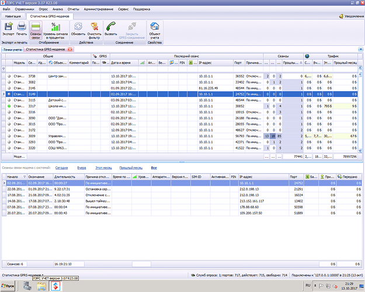The width and height of the screenshot is (365, 292).
Task: Close the Статистика GPRS-модемов tab via red X
Action: [x=70, y=50]
